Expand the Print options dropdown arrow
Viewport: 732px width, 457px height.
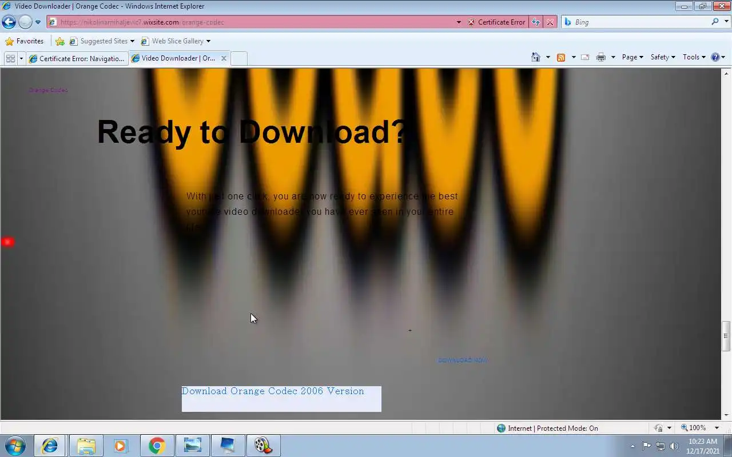click(x=612, y=57)
